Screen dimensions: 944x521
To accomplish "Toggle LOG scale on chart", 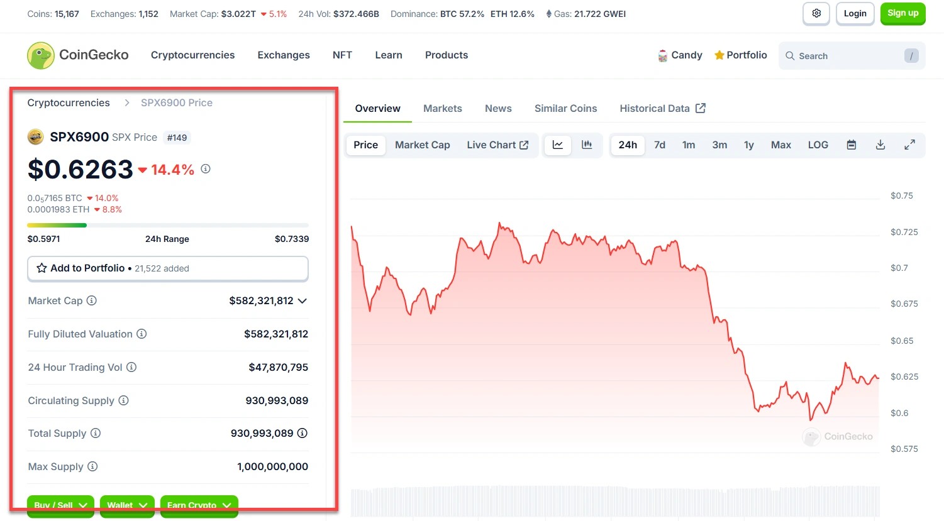I will [818, 145].
